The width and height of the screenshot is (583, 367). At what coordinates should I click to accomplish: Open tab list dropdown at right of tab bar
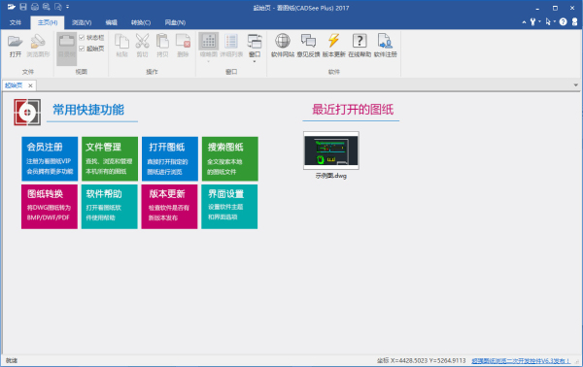click(x=575, y=85)
